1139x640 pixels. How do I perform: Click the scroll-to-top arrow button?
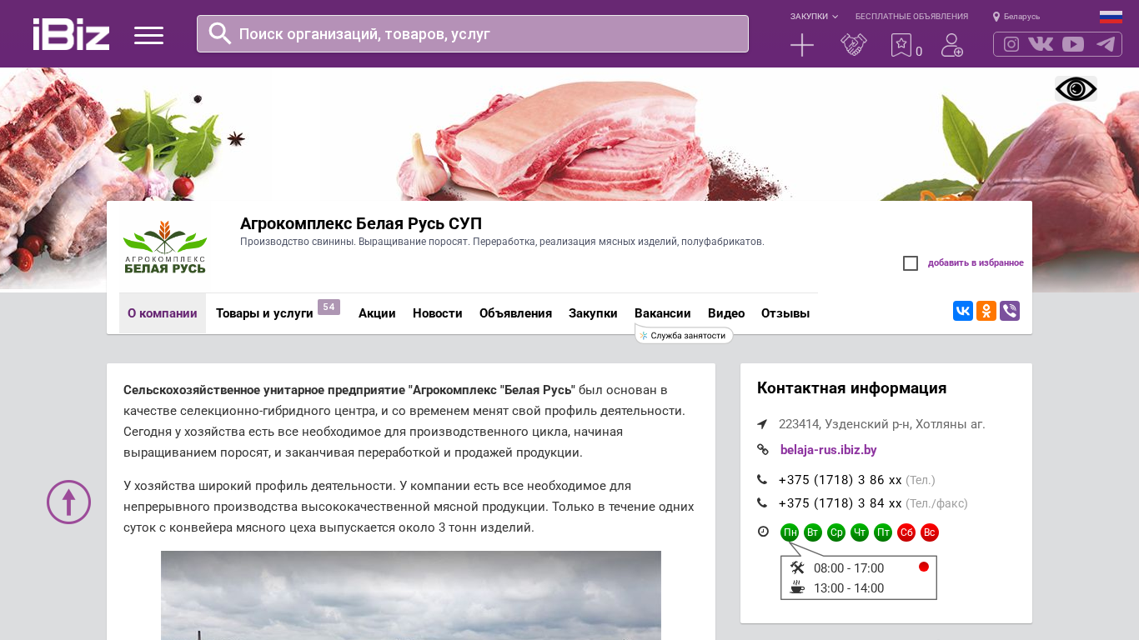tap(68, 502)
